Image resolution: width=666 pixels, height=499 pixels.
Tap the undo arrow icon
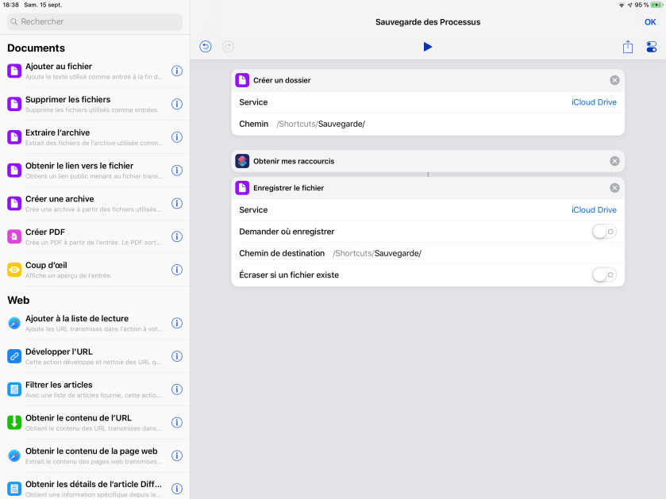point(206,47)
